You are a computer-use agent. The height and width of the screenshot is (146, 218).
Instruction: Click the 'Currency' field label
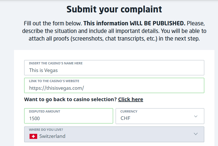tap(129, 112)
